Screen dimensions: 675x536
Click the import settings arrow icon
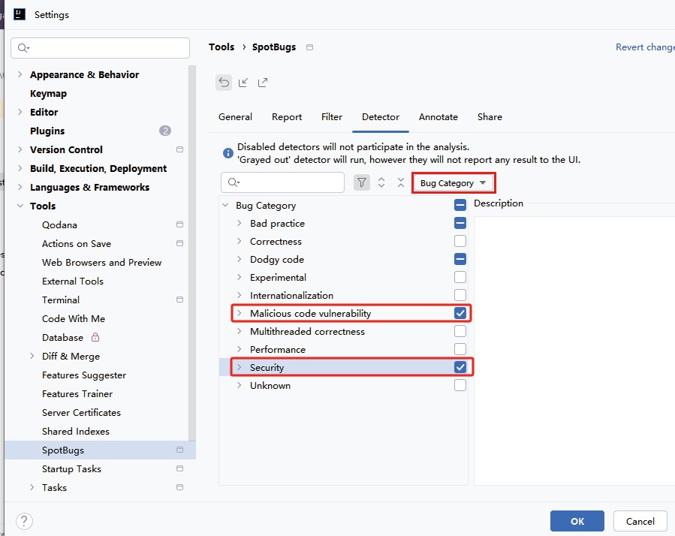click(x=243, y=83)
